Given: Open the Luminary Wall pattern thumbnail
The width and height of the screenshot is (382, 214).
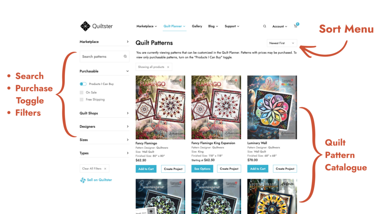Looking at the screenshot, I should click(x=272, y=107).
